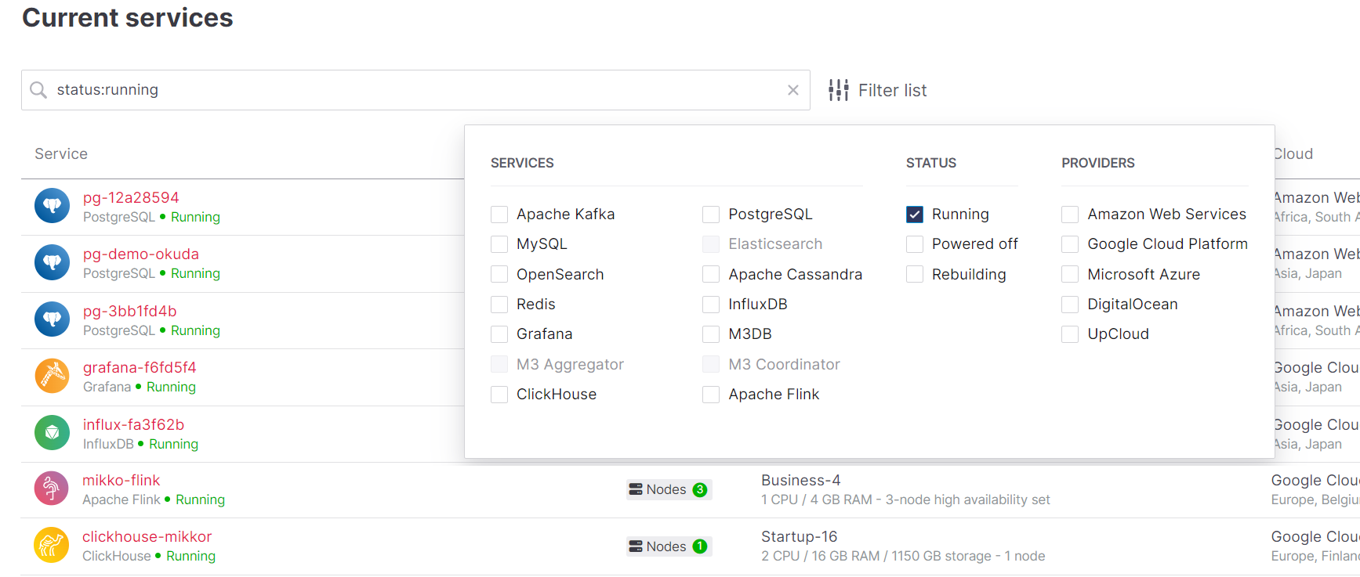This screenshot has height=577, width=1360.
Task: Click the SERVICES filter heading
Action: click(522, 163)
